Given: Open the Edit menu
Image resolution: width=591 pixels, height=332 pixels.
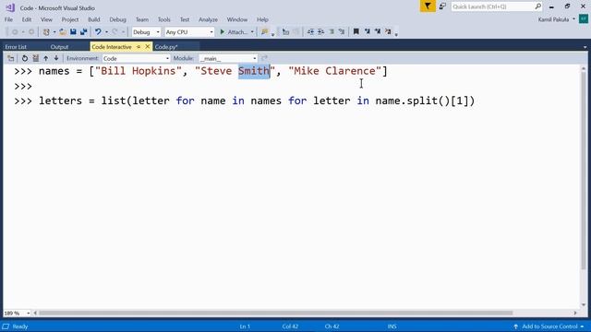Looking at the screenshot, I should click(x=27, y=19).
